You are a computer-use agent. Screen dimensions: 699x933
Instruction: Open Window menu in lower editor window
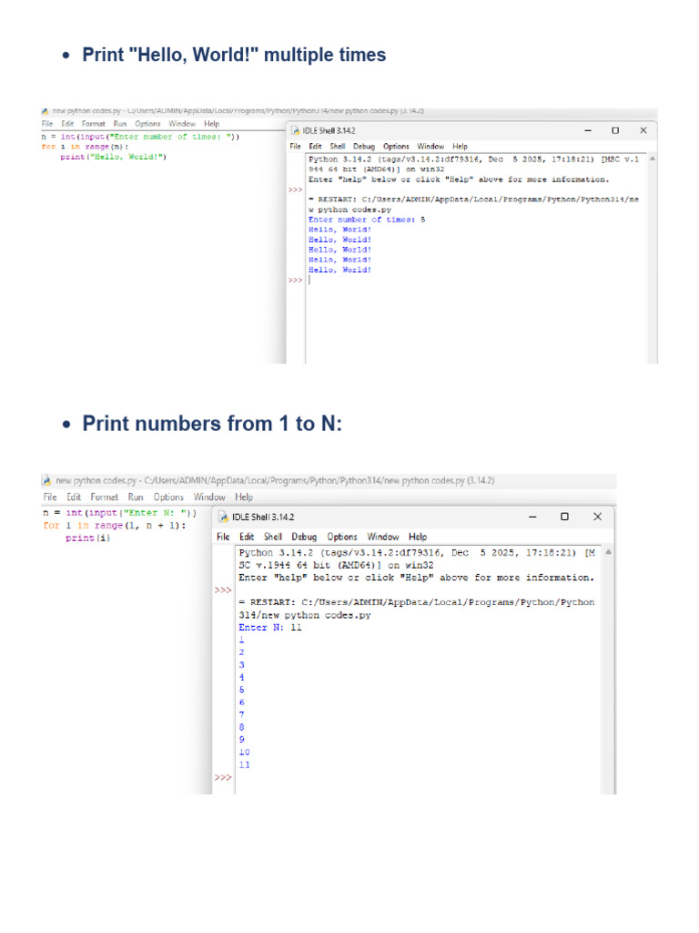click(x=209, y=497)
